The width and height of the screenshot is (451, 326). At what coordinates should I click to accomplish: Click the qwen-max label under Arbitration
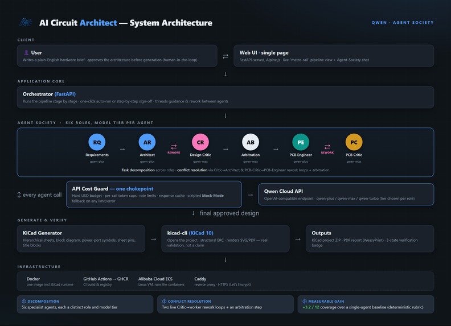[x=251, y=162]
